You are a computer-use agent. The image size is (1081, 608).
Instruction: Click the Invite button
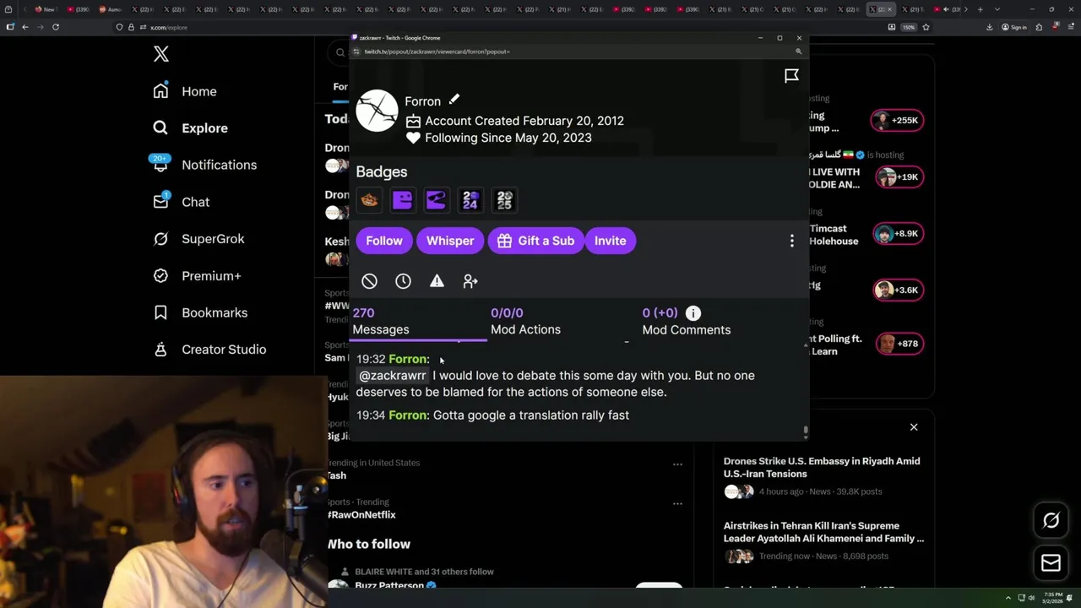(x=610, y=241)
